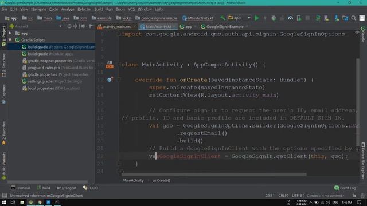
Task: Toggle tool window quick access icon in status bar
Action: [x=5, y=196]
